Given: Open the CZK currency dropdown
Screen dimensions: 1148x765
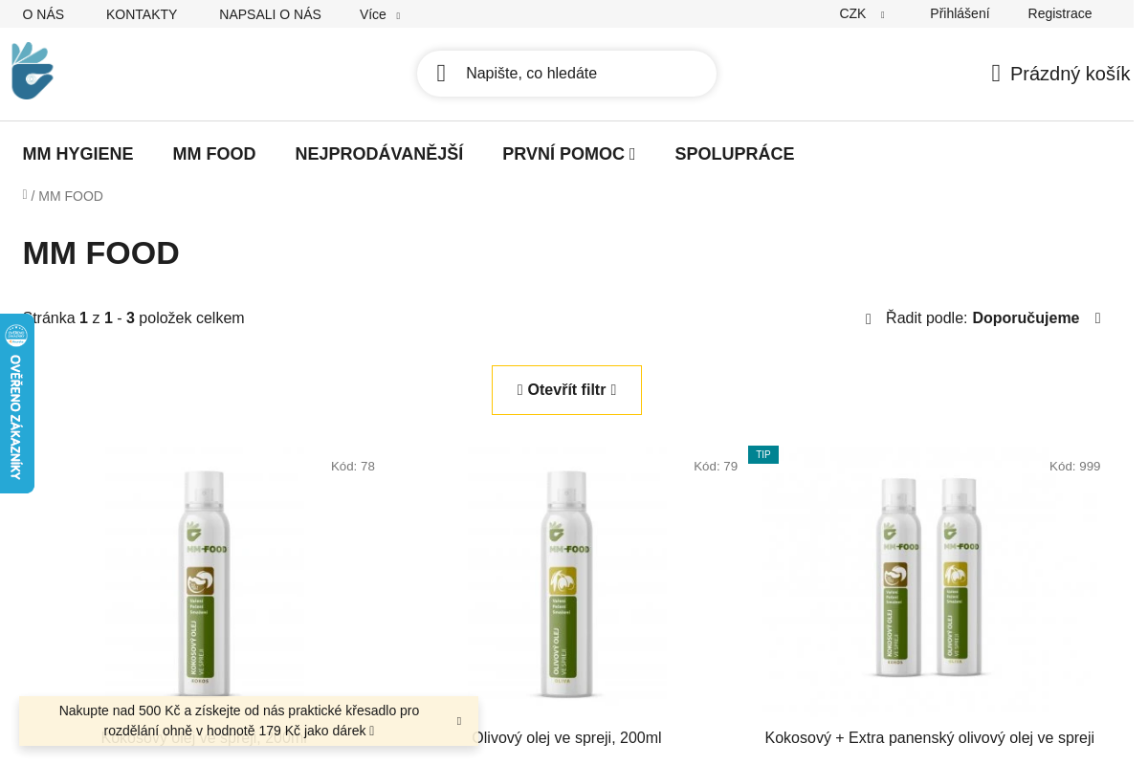Looking at the screenshot, I should click(862, 14).
